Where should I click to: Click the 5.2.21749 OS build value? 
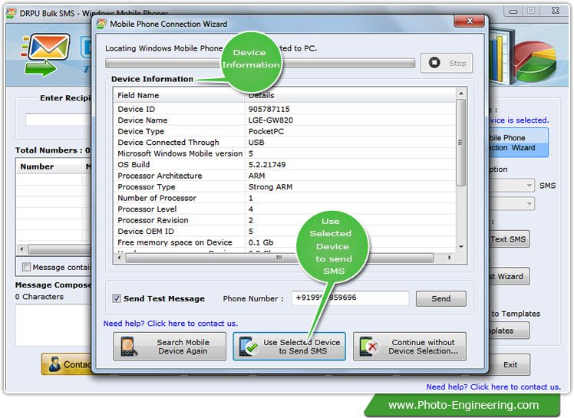pos(267,165)
